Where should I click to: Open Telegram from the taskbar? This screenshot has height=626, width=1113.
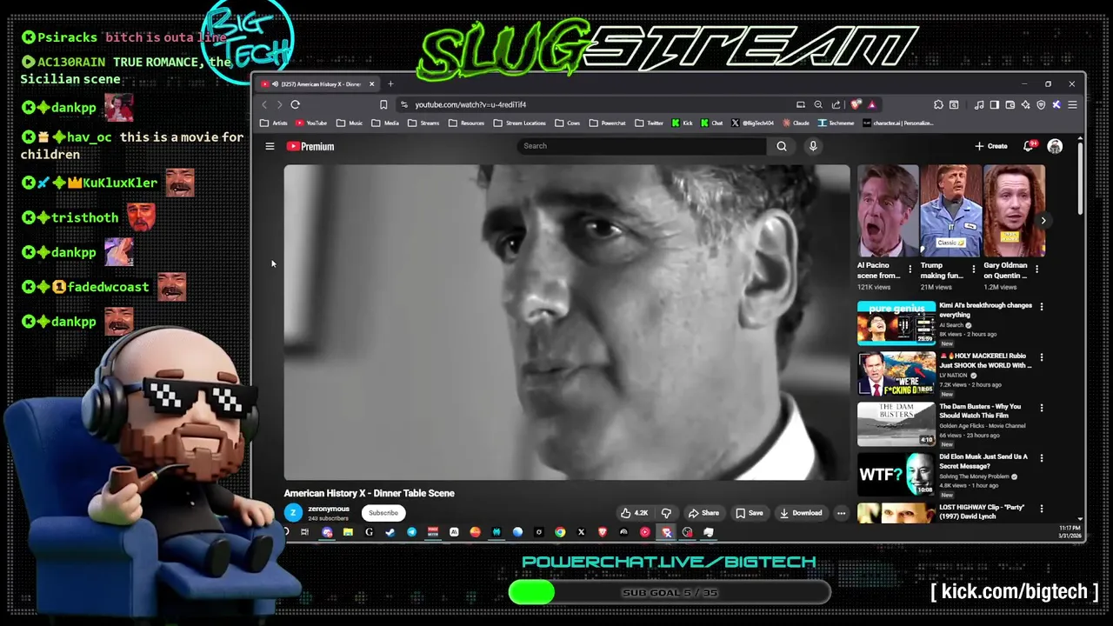tap(411, 532)
